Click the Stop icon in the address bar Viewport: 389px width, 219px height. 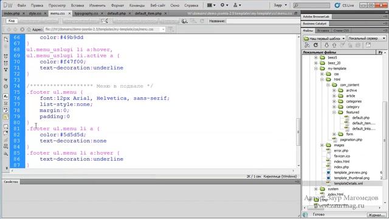22,29
